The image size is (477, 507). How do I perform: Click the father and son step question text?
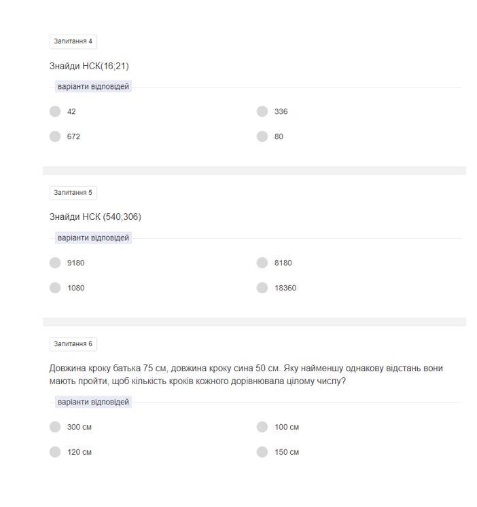coord(245,375)
